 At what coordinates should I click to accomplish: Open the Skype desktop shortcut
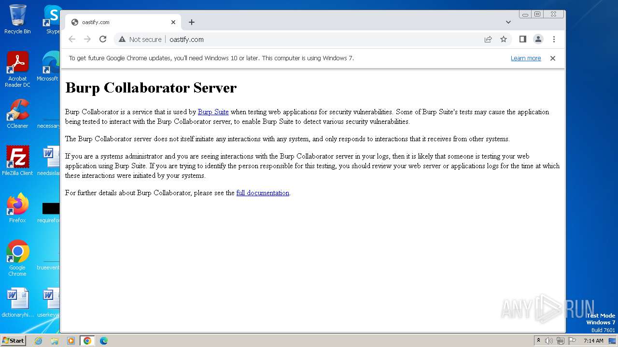[x=53, y=19]
